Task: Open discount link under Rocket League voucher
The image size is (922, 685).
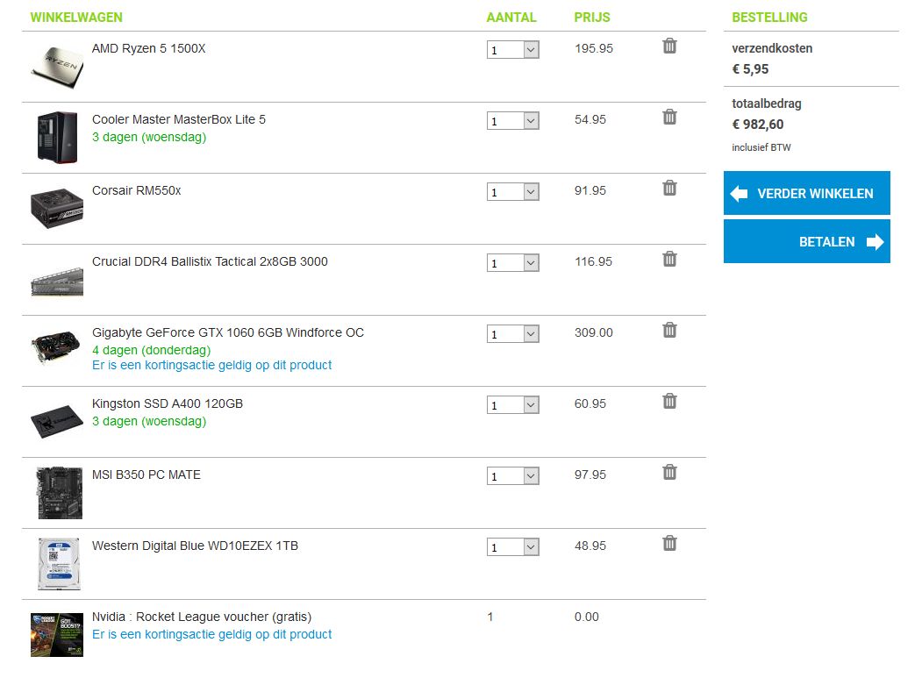Action: point(211,634)
